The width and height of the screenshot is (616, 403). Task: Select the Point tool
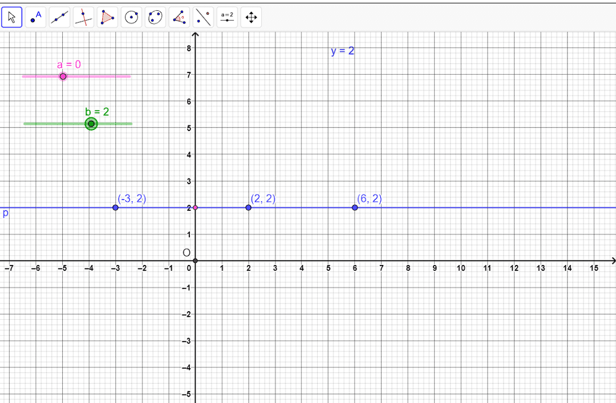(36, 18)
